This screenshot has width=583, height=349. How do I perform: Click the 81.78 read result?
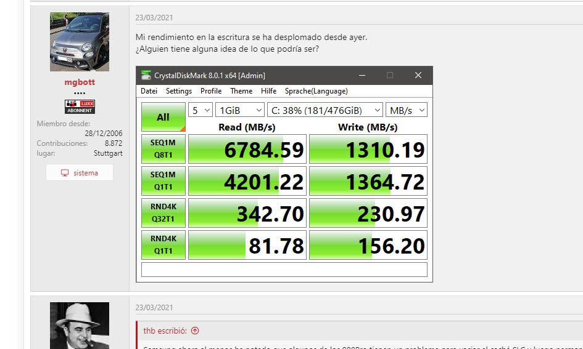pos(247,245)
